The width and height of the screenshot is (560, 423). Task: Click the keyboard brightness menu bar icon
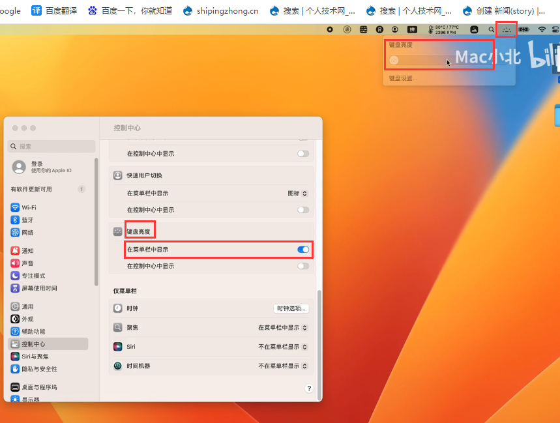507,29
